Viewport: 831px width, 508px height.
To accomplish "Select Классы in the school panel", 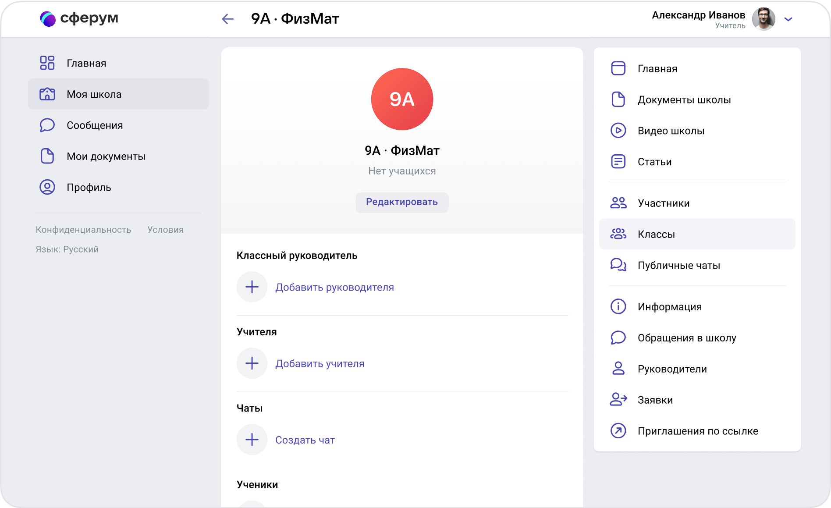I will click(697, 234).
